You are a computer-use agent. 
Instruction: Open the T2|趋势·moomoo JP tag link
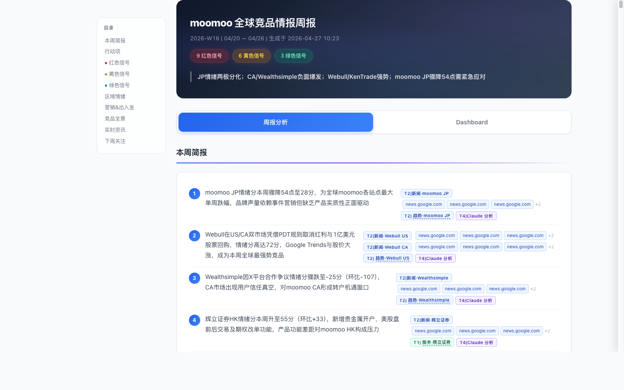pyautogui.click(x=427, y=216)
